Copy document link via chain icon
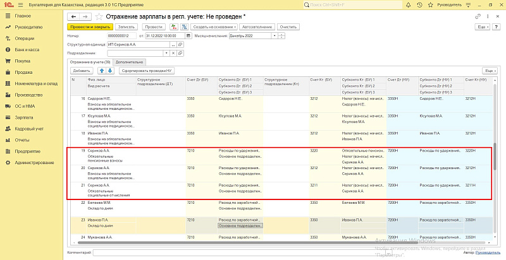The height and width of the screenshot is (260, 506). click(x=476, y=15)
